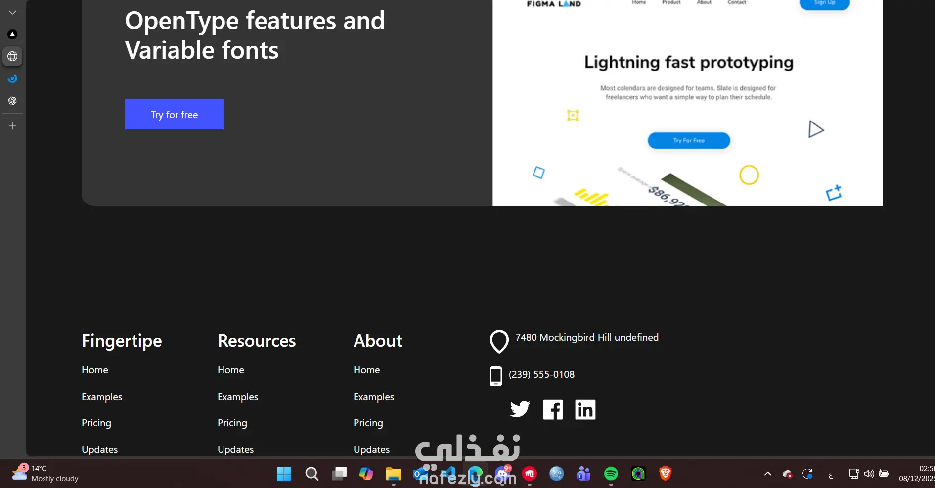935x488 pixels.
Task: Open Pricing link under Resources
Action: tap(232, 423)
